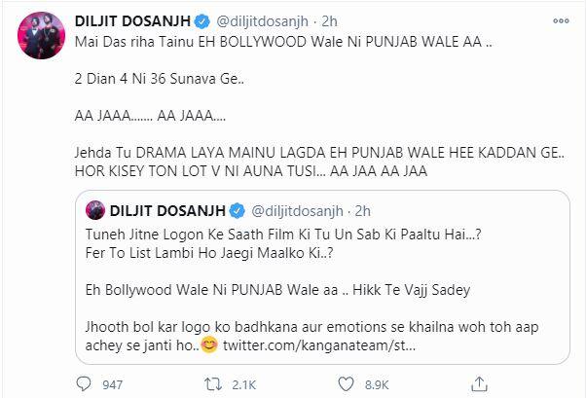Click the reply speech bubble icon

83,384
